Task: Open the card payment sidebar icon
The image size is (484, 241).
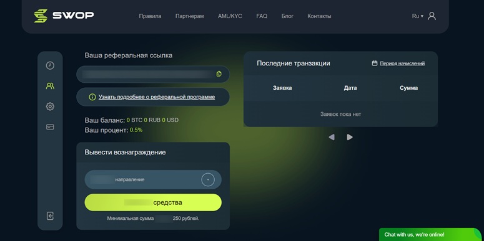Action: pos(50,127)
